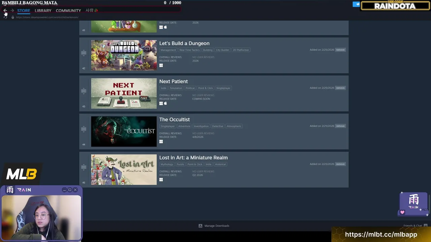431x242 pixels.
Task: Go back with the Steam back arrow
Action: pyautogui.click(x=5, y=10)
